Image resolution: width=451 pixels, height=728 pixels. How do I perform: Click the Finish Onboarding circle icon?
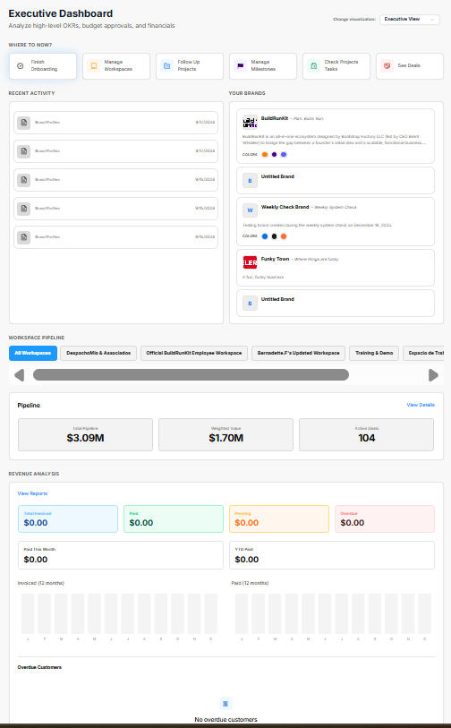20,66
